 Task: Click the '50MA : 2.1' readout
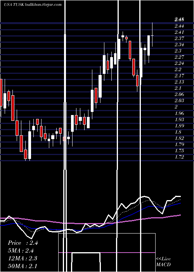pyautogui.click(x=23, y=266)
